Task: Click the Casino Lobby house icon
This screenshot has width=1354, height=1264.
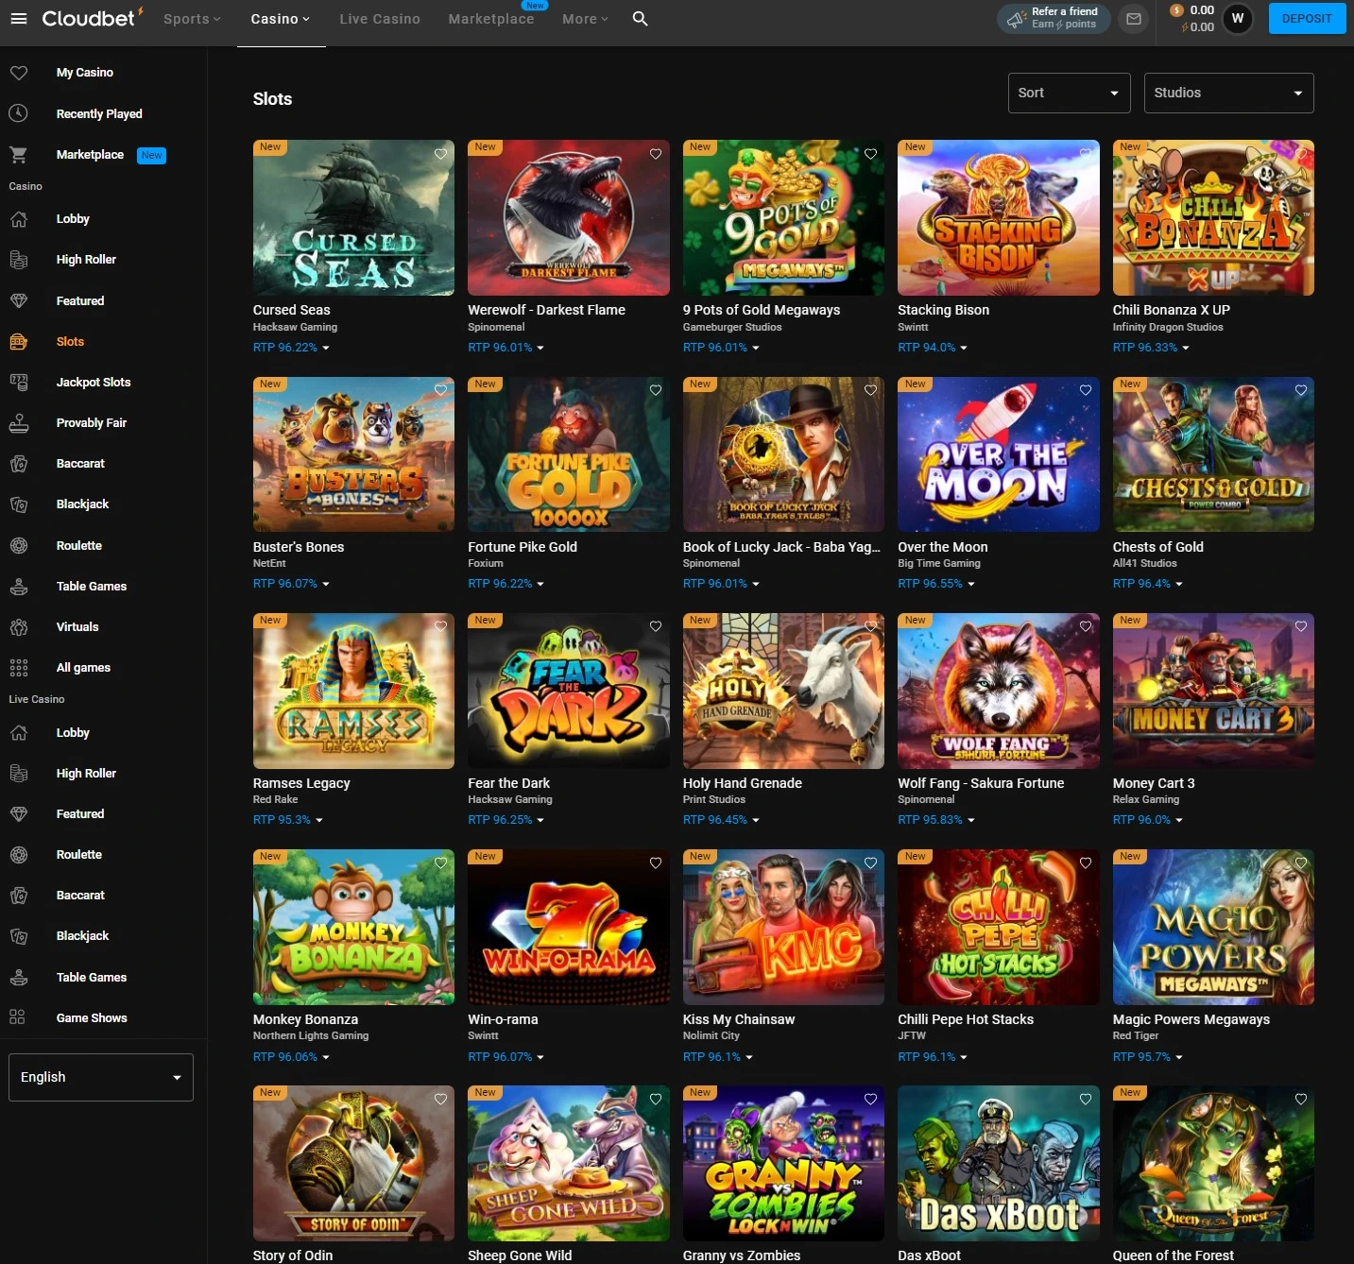Action: (19, 219)
